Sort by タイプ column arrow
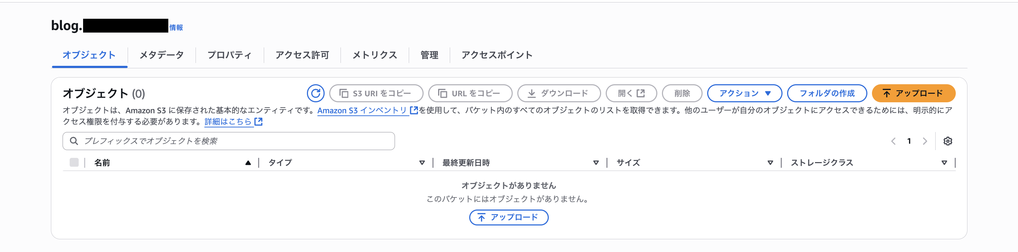 (x=422, y=162)
